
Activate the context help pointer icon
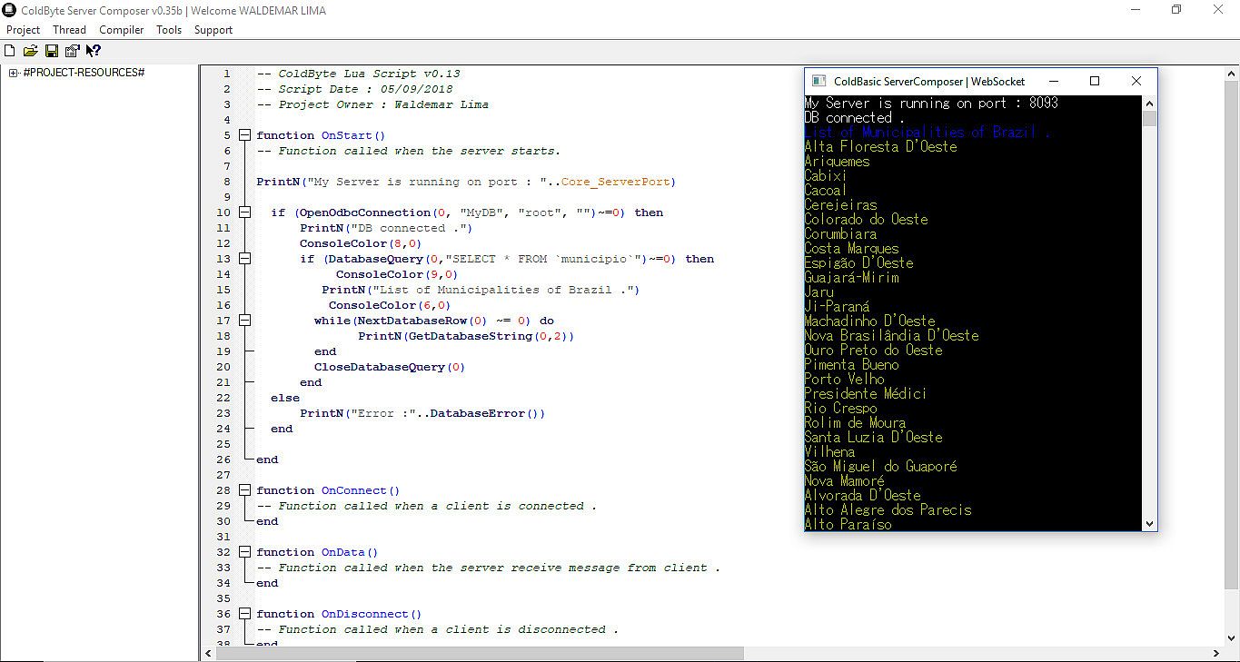(94, 51)
